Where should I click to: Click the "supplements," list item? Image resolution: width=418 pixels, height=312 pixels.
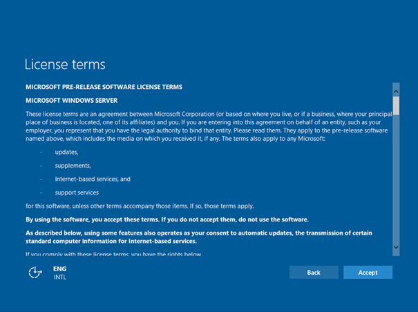point(73,166)
